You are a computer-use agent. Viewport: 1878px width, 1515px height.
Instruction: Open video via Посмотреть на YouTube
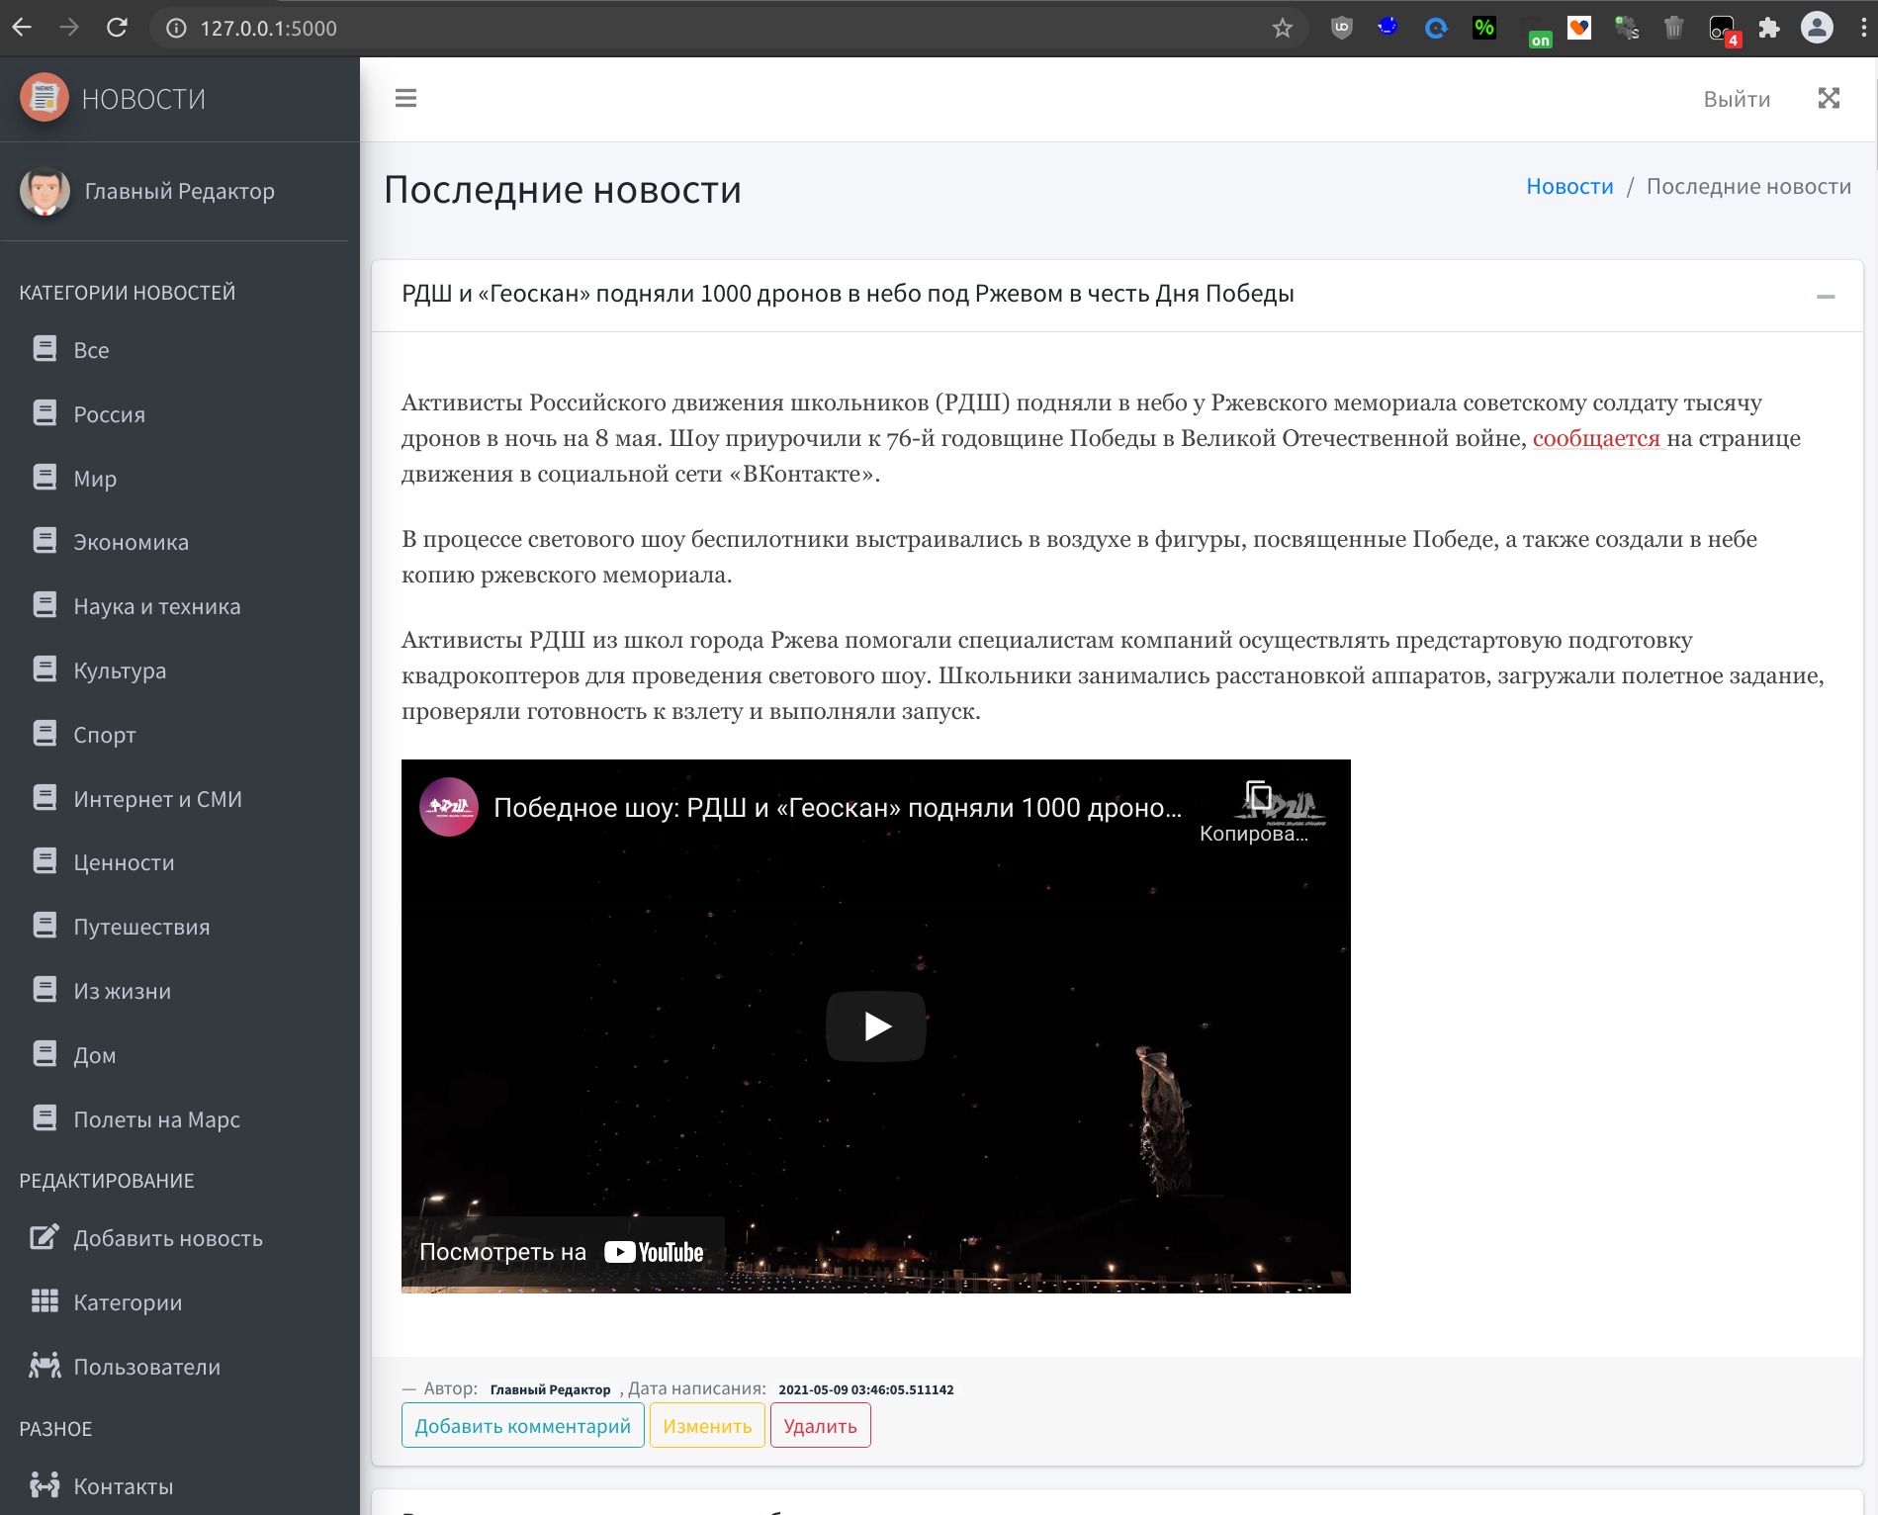pos(562,1252)
